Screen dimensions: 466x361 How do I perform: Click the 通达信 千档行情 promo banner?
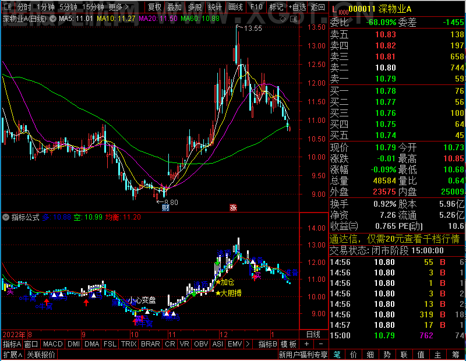(395, 239)
